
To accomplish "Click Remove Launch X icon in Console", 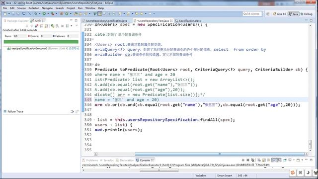I will [x=248, y=160].
